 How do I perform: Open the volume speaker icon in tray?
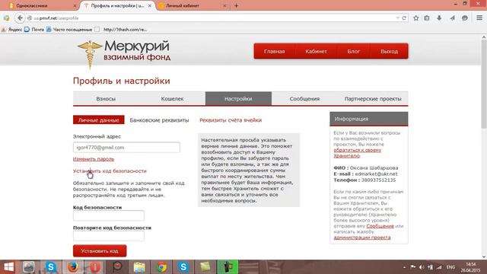(x=422, y=267)
